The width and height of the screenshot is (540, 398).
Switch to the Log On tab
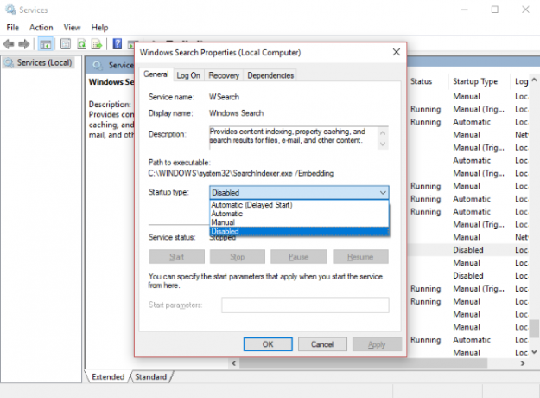pyautogui.click(x=188, y=75)
